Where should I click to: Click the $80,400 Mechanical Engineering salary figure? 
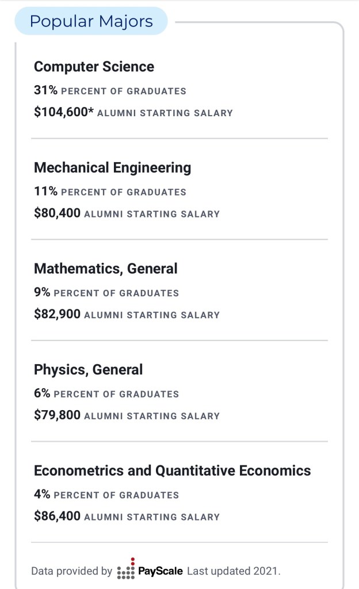click(57, 213)
